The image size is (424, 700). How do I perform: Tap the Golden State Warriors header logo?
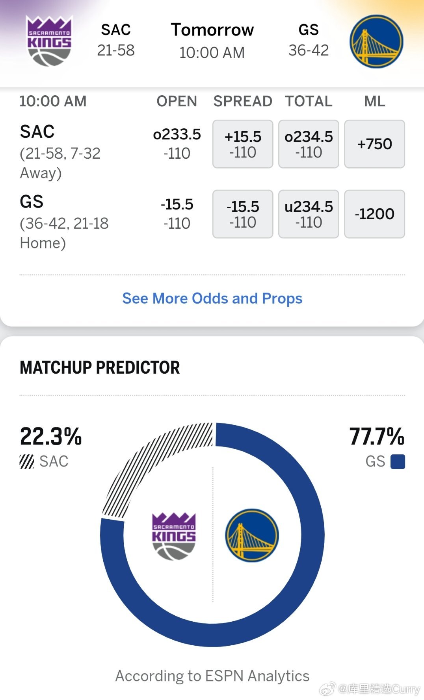tap(376, 42)
